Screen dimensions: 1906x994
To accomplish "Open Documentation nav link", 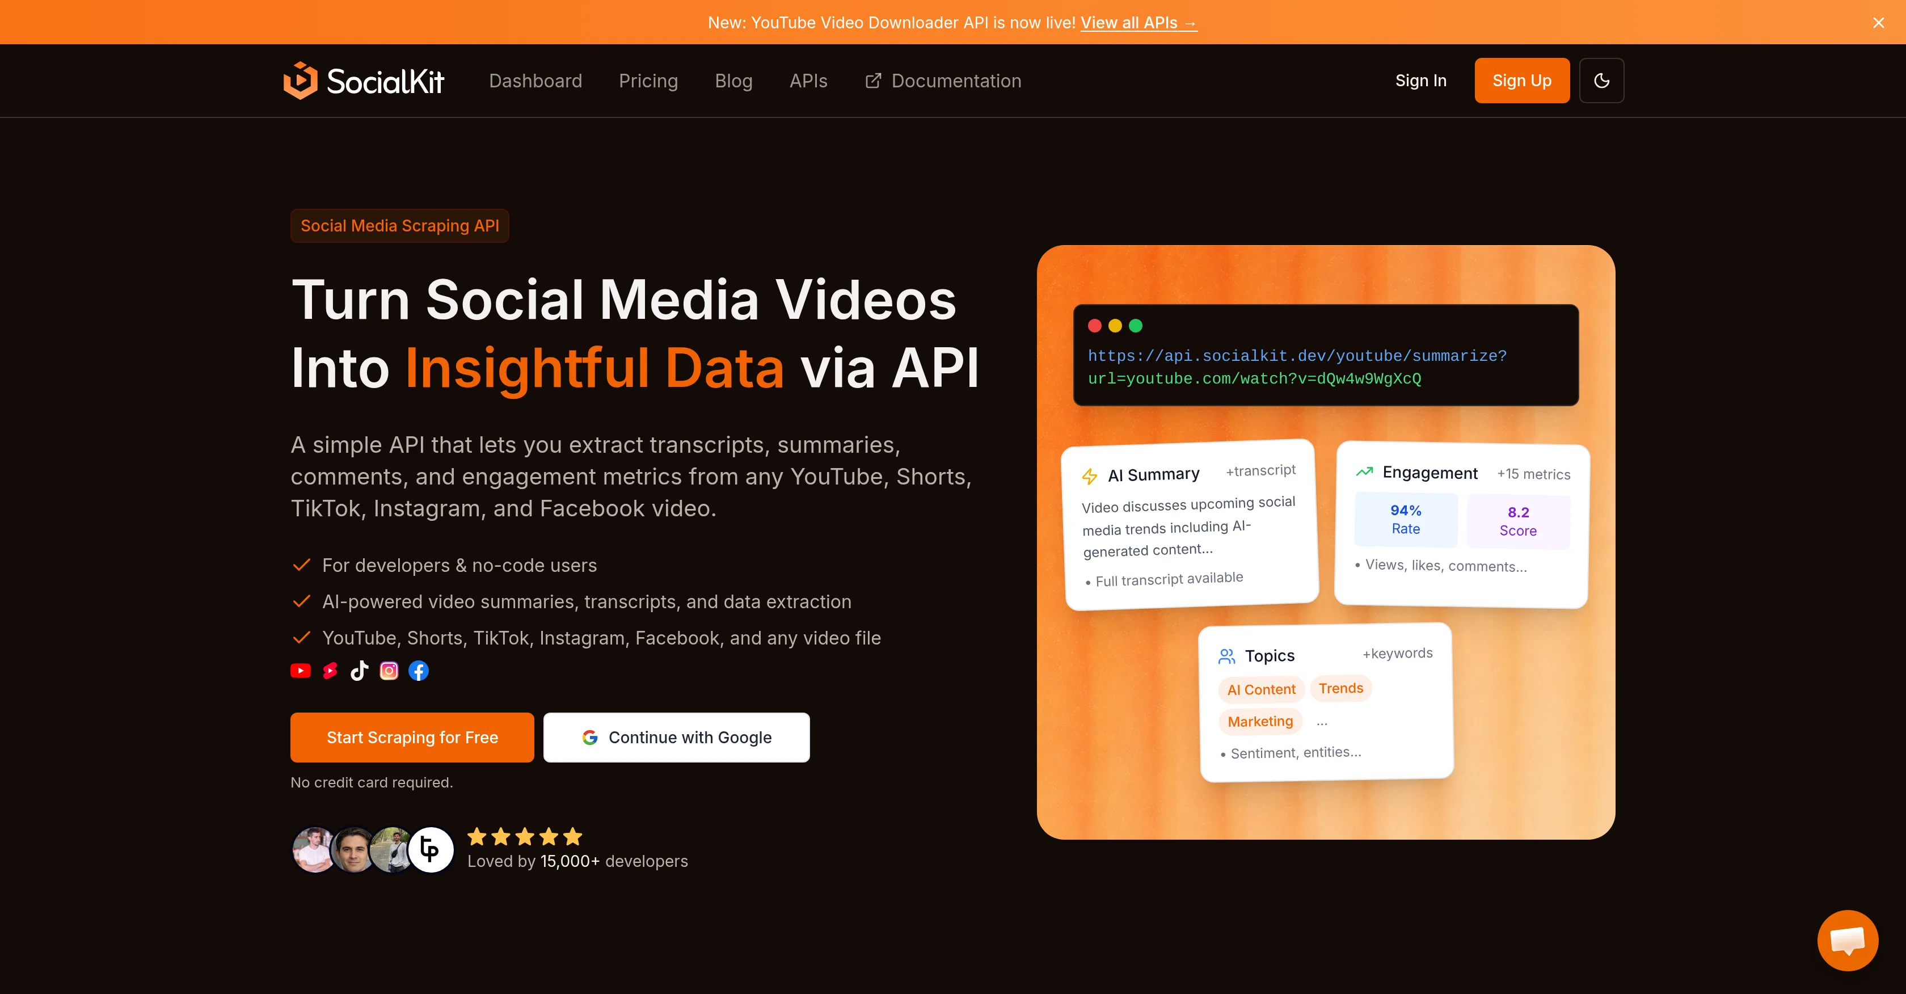I will tap(943, 81).
